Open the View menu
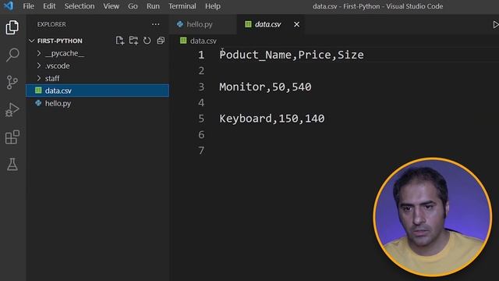The height and width of the screenshot is (281, 499). tap(111, 6)
